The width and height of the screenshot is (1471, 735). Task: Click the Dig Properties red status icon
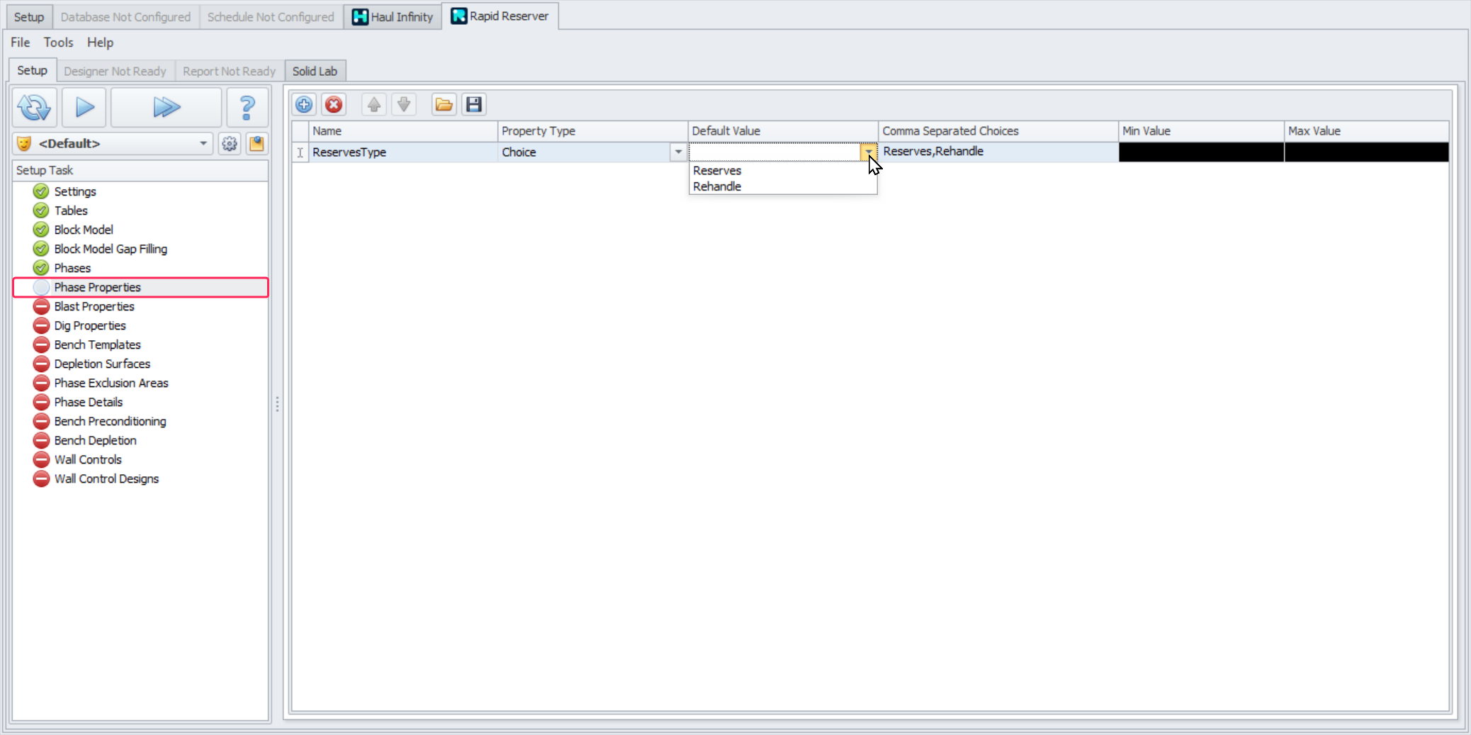click(x=42, y=325)
